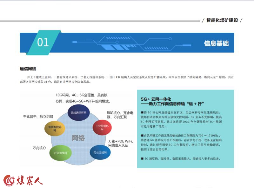Screen dimensions: 254x188
Task: Select the 信息基础 banner title
Action: pos(216,43)
